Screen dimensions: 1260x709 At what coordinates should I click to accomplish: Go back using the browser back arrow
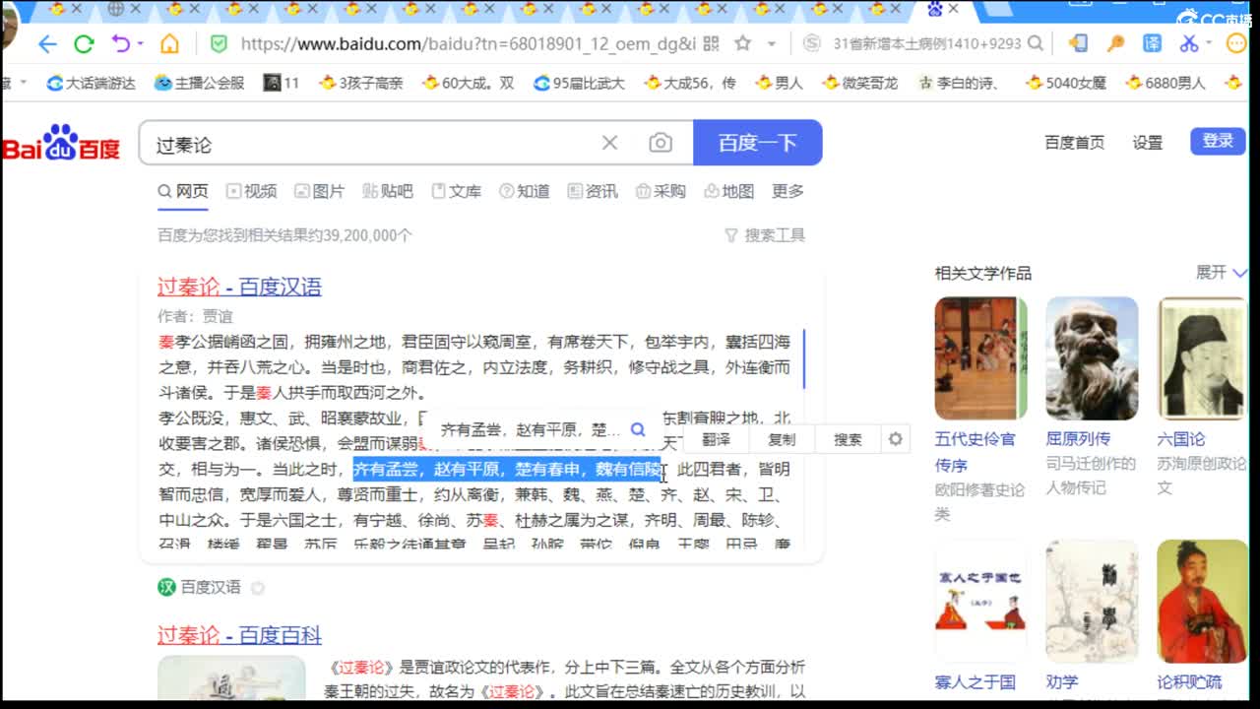pos(47,44)
